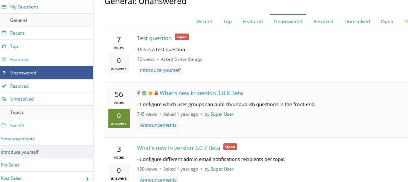Click the thumbs-up icon beside Top
408x182 pixels.
coord(4,46)
